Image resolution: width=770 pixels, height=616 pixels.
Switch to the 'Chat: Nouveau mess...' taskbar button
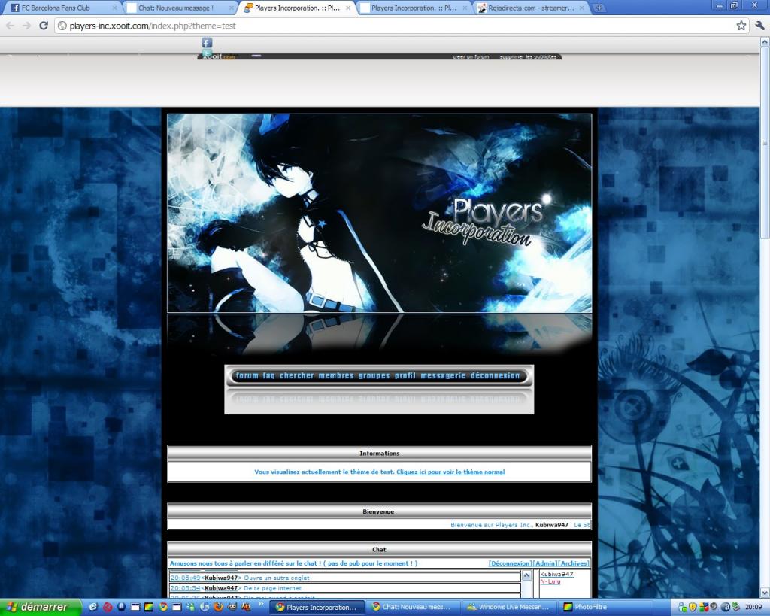[414, 608]
